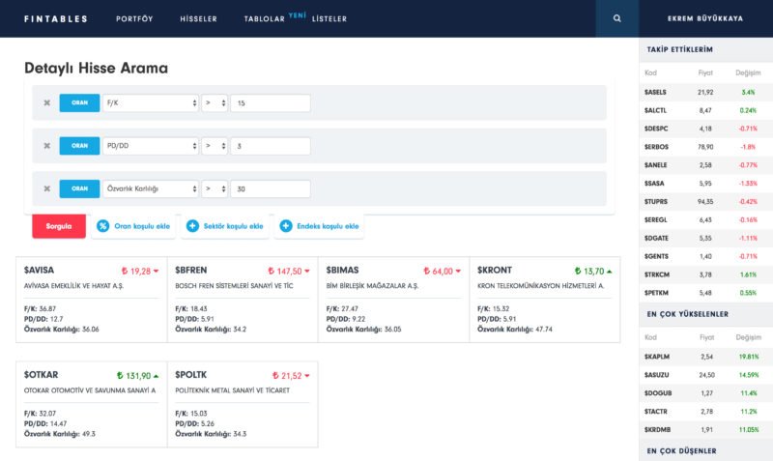Expand the Özvarlık Karlılığı ratio dropdown
Viewport: 773px width, 461px height.
point(150,188)
